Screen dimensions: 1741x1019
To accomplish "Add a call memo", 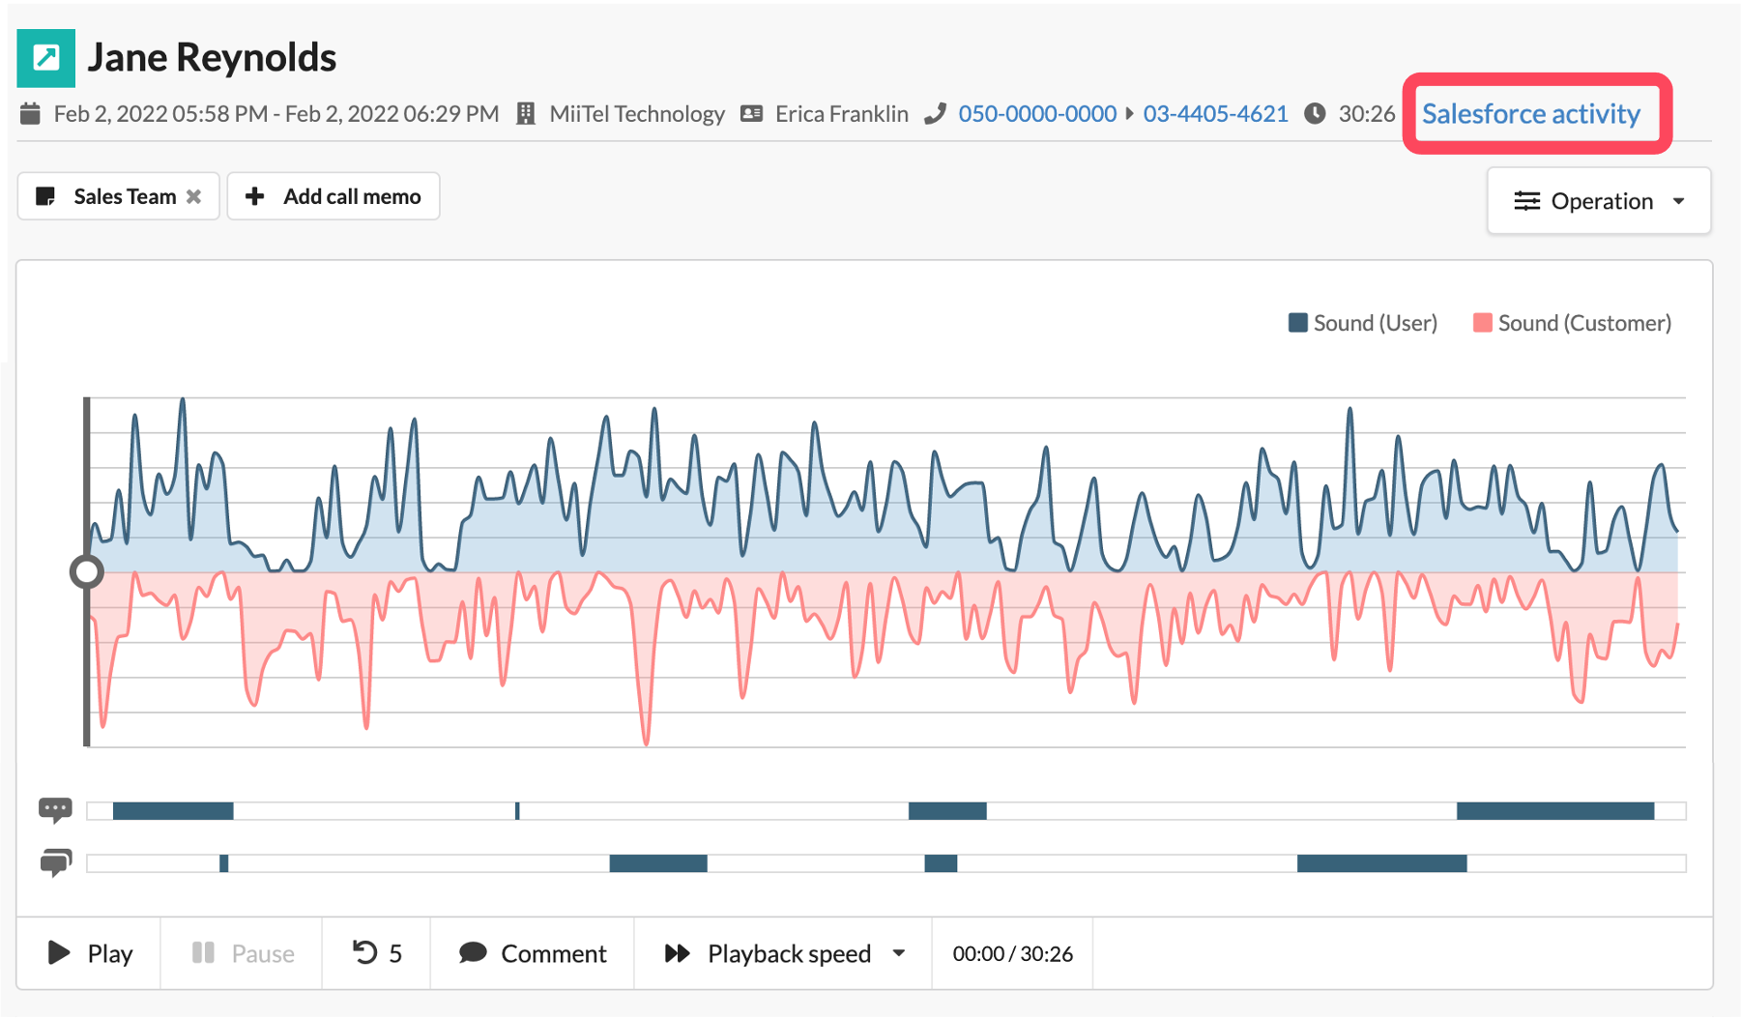I will coord(334,196).
